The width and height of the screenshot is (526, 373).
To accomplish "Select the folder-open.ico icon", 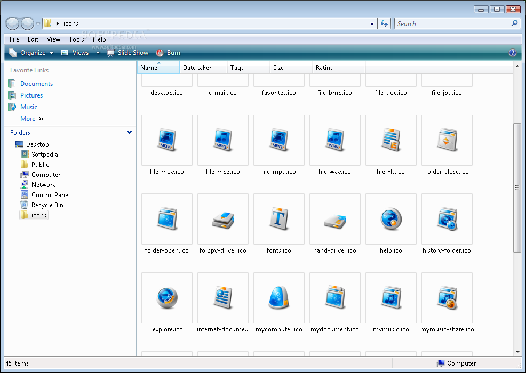I will 167,219.
